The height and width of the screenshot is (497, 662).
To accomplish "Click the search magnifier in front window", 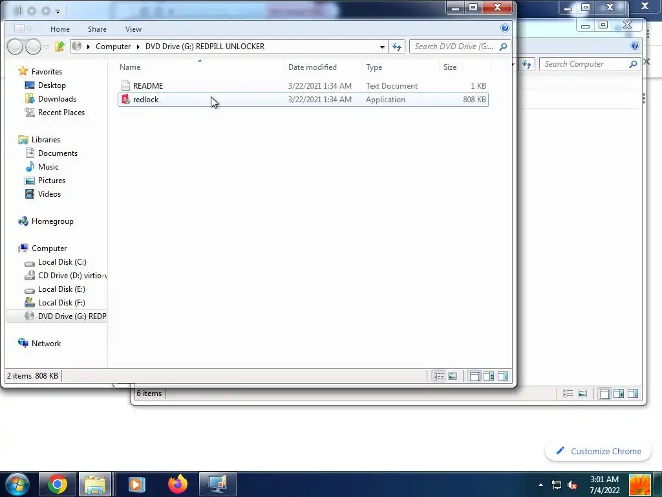I will coord(503,47).
